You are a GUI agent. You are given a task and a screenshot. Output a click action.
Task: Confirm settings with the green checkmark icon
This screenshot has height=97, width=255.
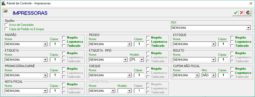pyautogui.click(x=236, y=13)
